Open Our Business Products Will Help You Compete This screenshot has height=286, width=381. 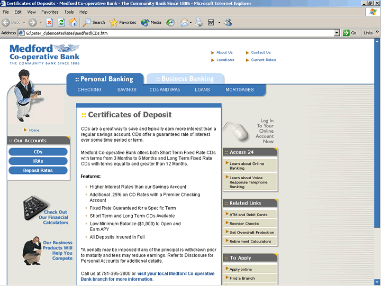click(x=58, y=250)
